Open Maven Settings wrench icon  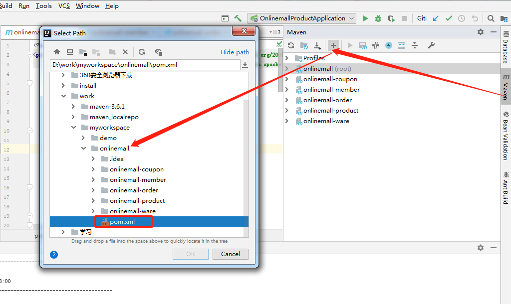coord(431,45)
